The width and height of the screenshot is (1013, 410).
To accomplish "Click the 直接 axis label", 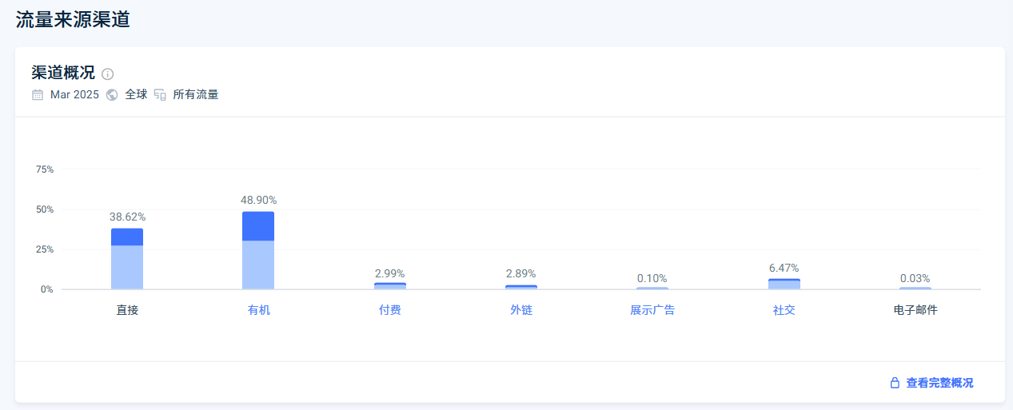I will click(x=127, y=310).
